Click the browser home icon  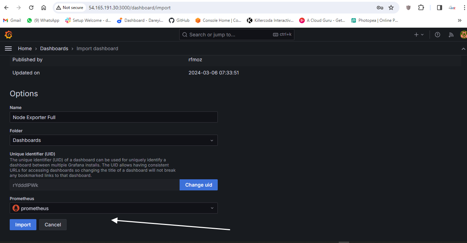(x=44, y=8)
